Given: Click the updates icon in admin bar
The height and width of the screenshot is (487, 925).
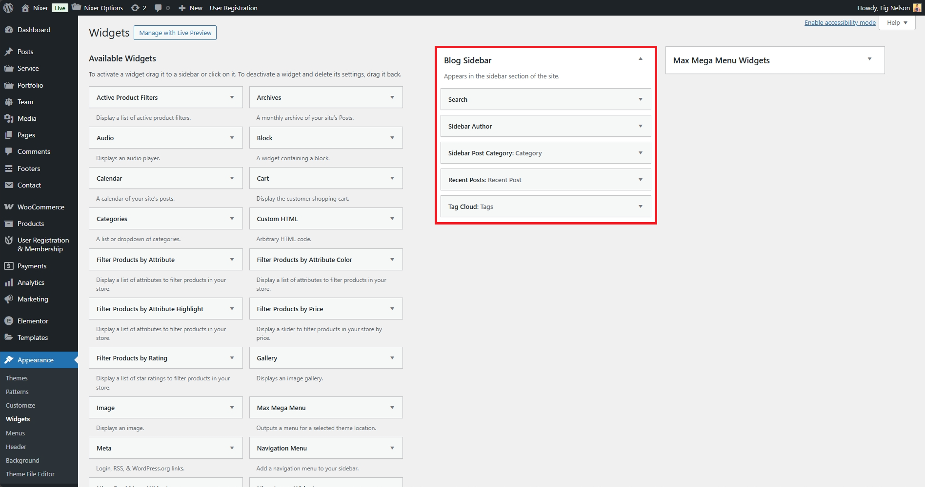Looking at the screenshot, I should point(135,8).
